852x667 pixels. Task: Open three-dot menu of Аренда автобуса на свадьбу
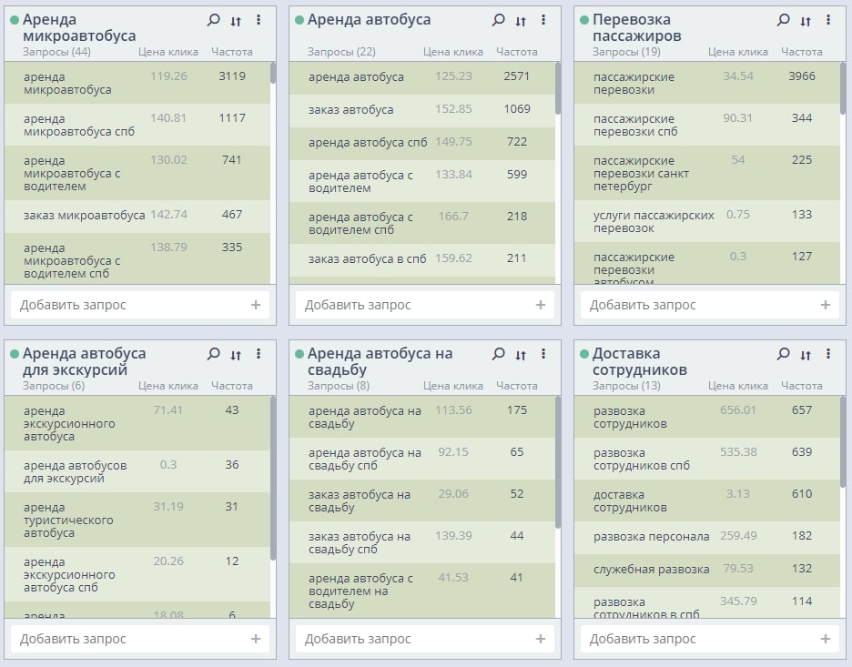point(543,354)
